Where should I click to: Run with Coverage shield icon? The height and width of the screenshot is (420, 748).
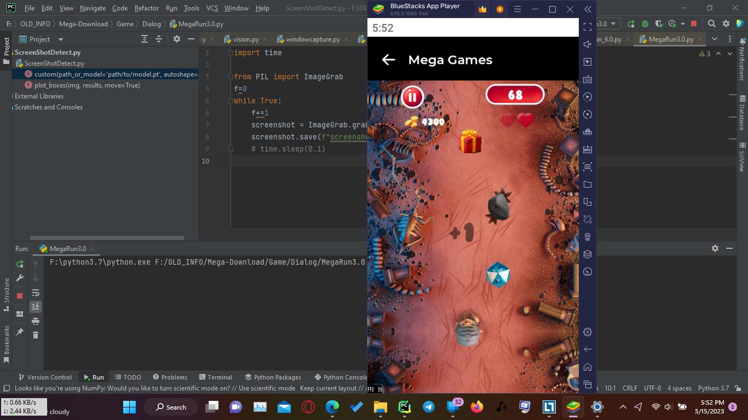pyautogui.click(x=659, y=24)
